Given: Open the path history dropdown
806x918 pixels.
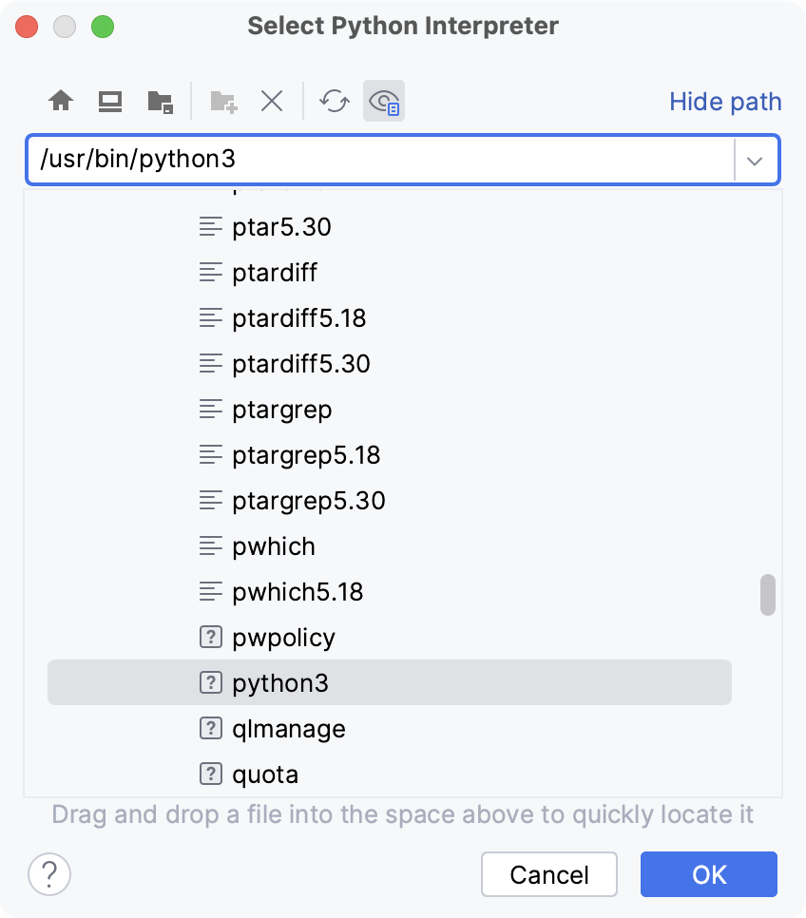Looking at the screenshot, I should pyautogui.click(x=755, y=160).
